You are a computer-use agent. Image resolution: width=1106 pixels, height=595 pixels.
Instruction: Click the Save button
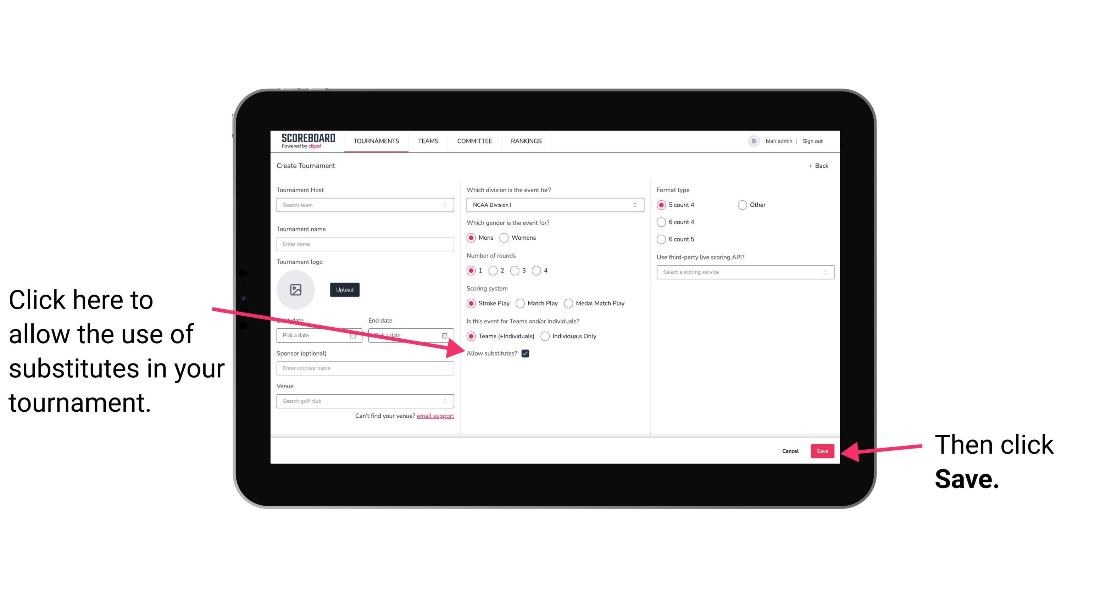click(822, 451)
